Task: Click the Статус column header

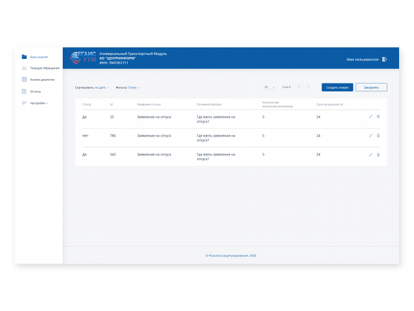Action: 87,104
